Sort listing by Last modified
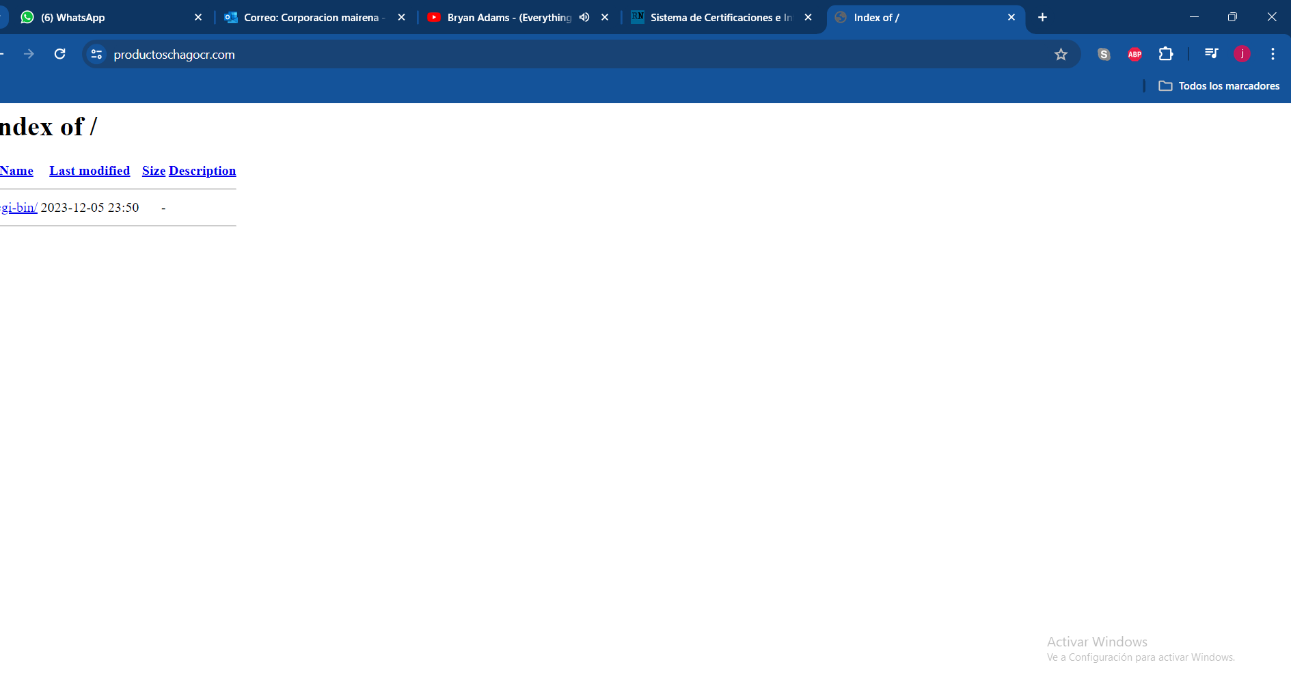This screenshot has height=684, width=1291. [90, 171]
